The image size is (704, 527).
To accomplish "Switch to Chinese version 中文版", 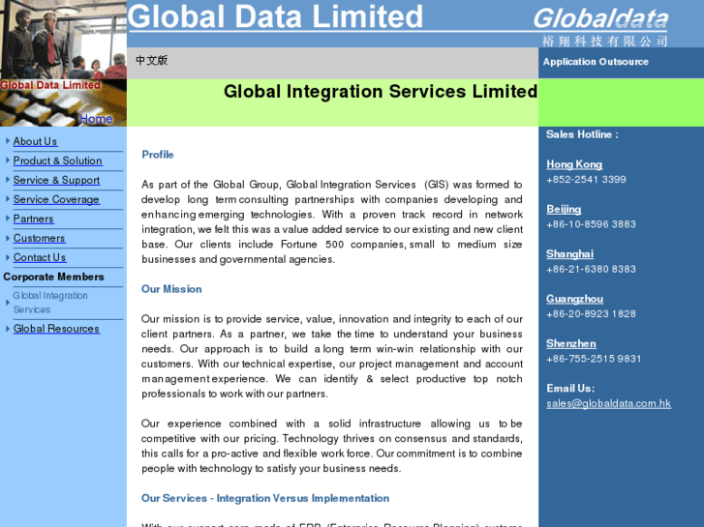I will click(x=152, y=60).
